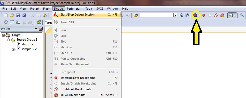Select Startup.s file in project tree
This screenshot has height=98, width=246.
click(27, 44)
